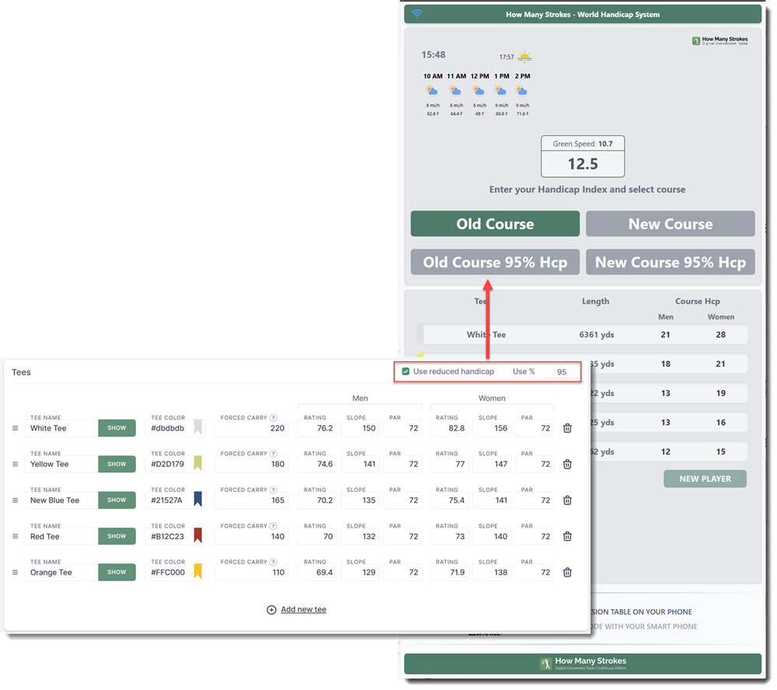Open forced carry help for Yellow Tee

pos(273,454)
